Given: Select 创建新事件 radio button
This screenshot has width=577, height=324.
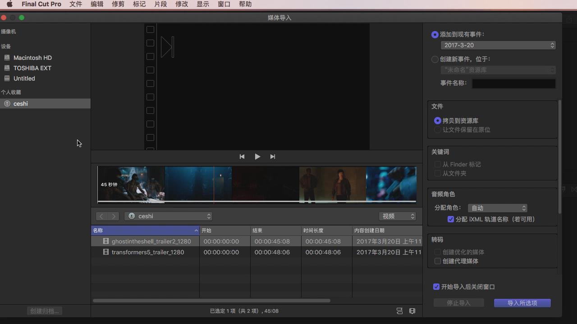Looking at the screenshot, I should click(435, 59).
